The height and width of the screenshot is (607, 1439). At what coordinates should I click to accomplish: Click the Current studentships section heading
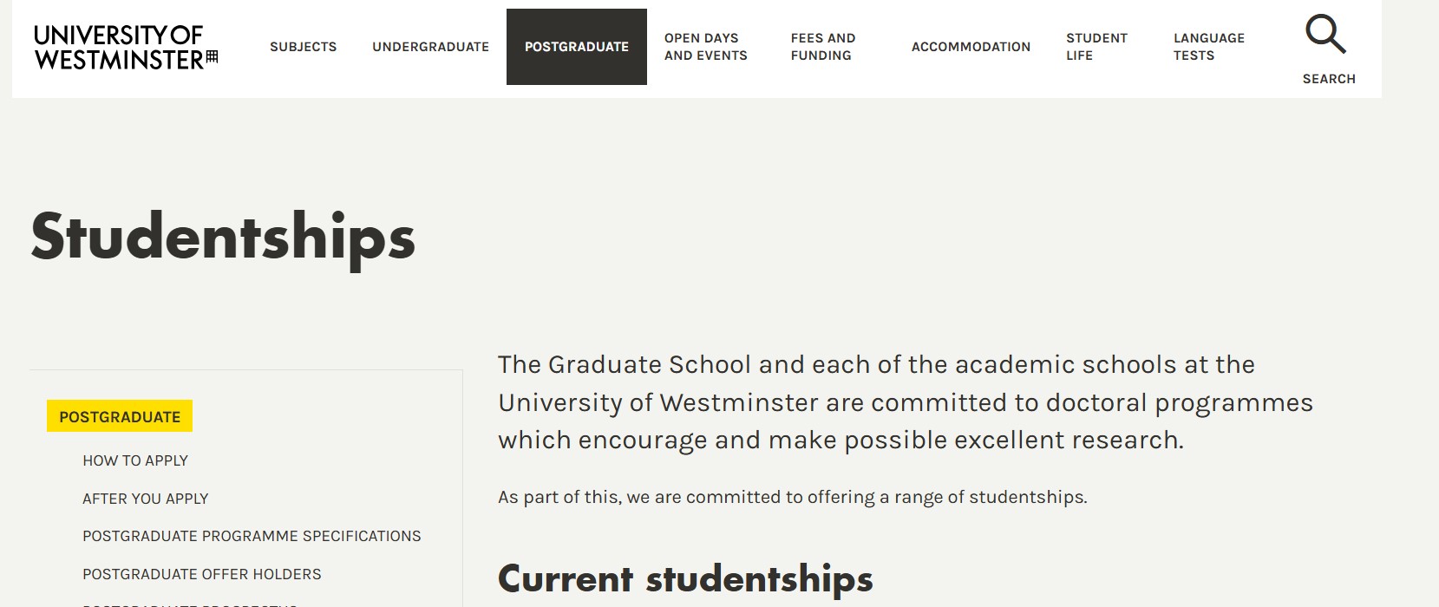click(x=685, y=578)
